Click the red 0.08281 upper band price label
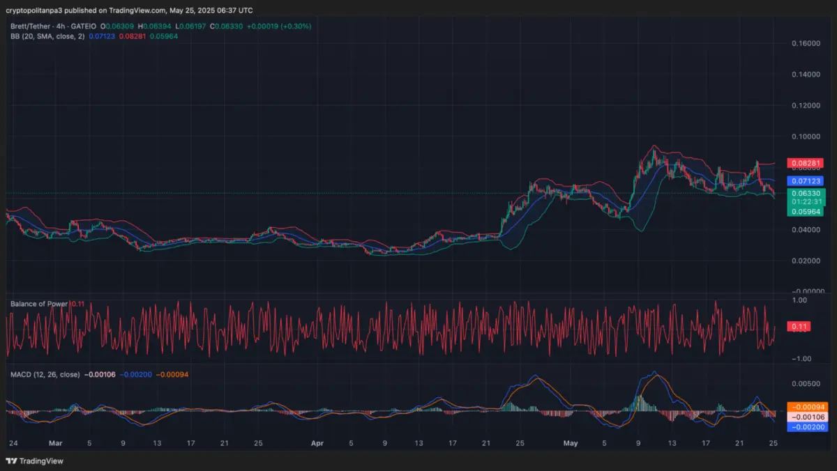 (x=806, y=162)
